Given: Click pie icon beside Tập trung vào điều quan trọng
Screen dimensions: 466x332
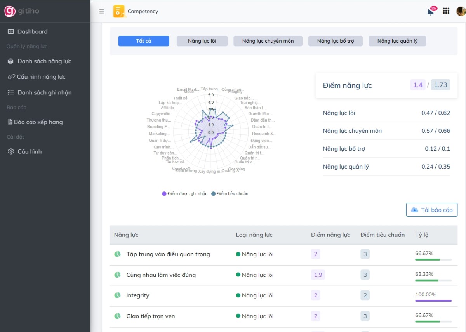Looking at the screenshot, I should [x=117, y=254].
